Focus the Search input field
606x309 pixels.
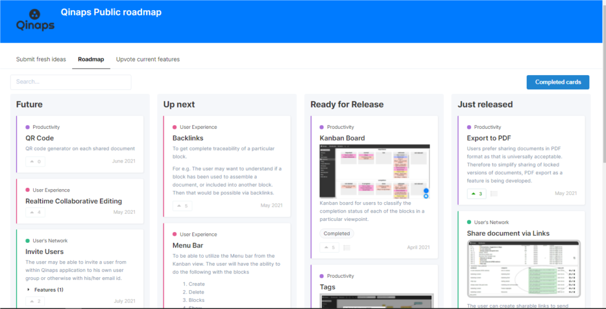(x=71, y=82)
